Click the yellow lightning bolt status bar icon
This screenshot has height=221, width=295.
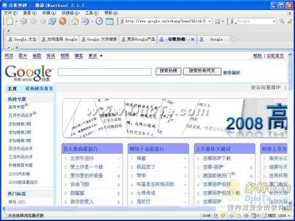(x=223, y=215)
